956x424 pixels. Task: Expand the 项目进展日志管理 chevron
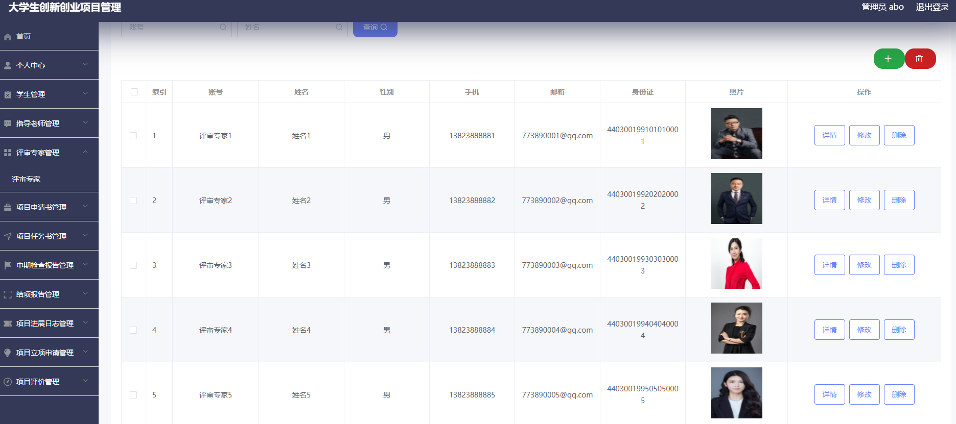[85, 322]
